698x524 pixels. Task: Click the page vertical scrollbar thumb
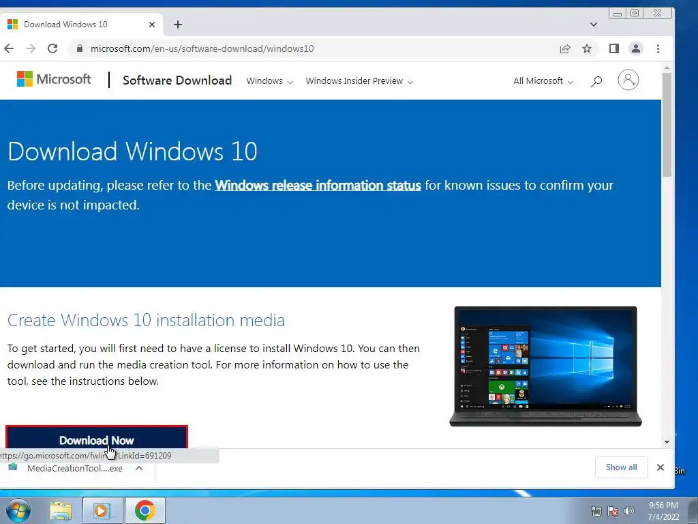pos(667,126)
